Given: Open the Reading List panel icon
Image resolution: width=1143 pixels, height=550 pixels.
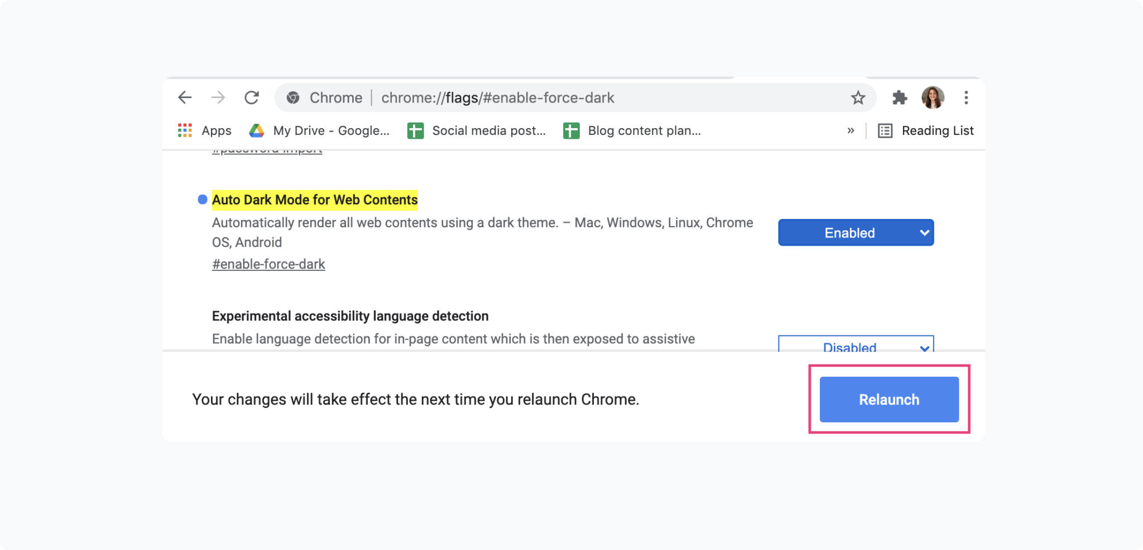Looking at the screenshot, I should (885, 130).
